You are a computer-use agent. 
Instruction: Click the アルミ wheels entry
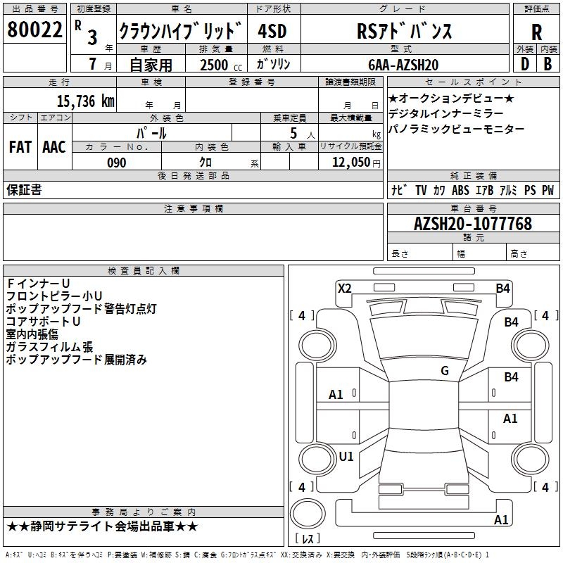coord(508,190)
